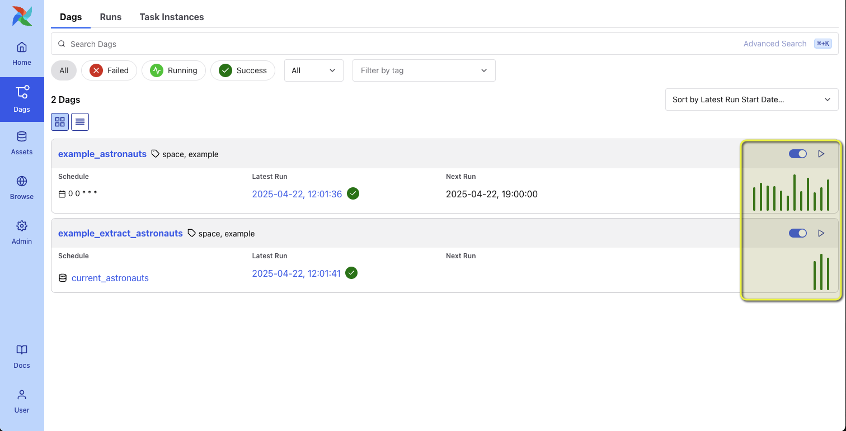Filter Dags by Success status
The width and height of the screenshot is (846, 431).
[x=243, y=70]
